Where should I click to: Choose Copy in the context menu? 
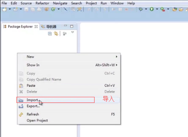coord(69,73)
